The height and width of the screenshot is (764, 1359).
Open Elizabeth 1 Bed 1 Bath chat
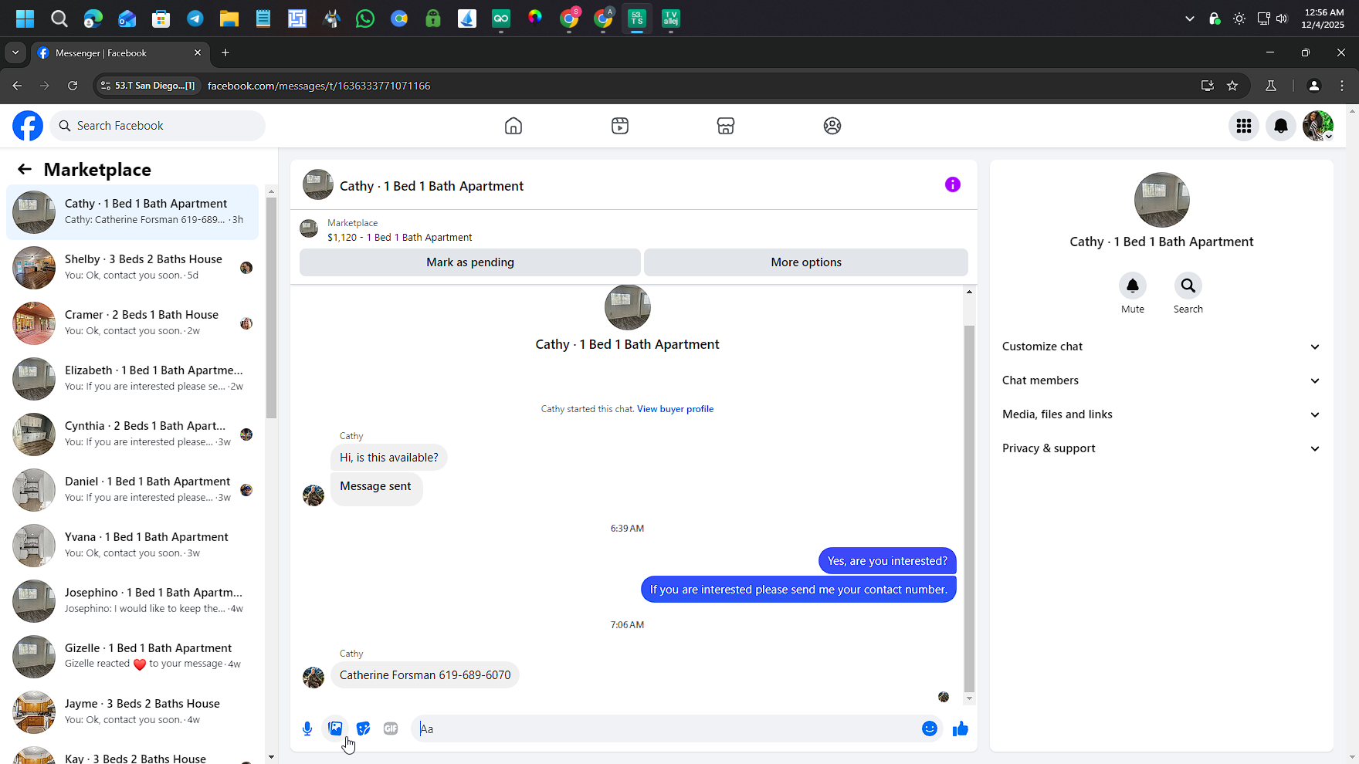click(x=133, y=379)
